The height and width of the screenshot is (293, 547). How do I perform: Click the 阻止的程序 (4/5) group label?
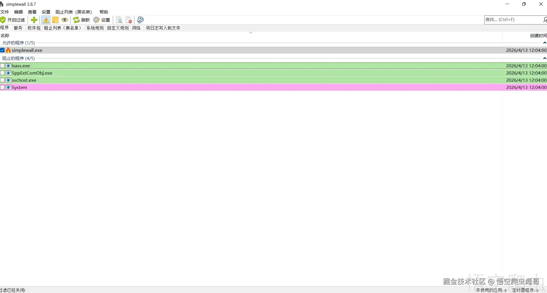pyautogui.click(x=18, y=58)
